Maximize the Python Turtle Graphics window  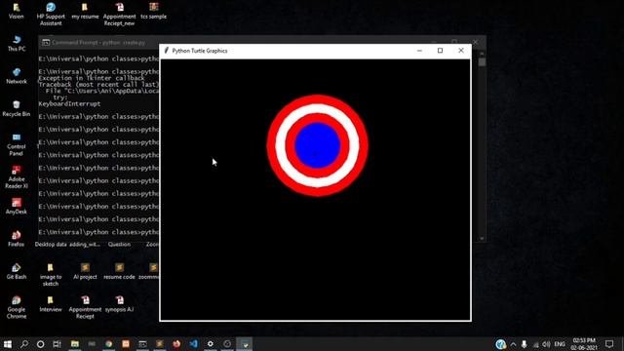440,51
